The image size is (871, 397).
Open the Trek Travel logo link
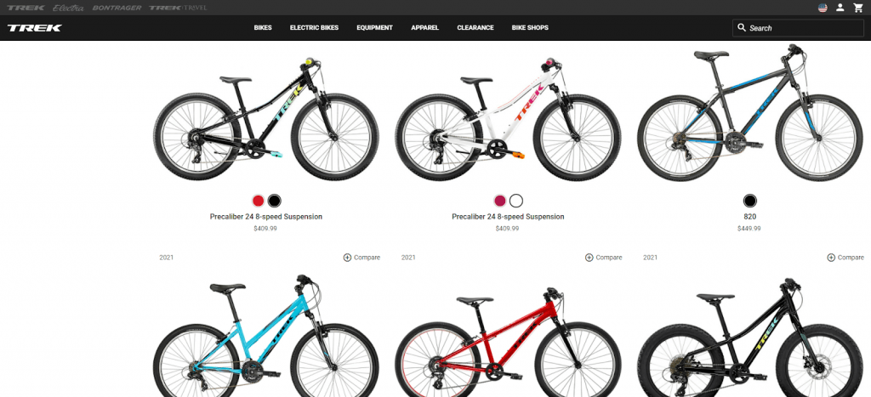coord(178,8)
